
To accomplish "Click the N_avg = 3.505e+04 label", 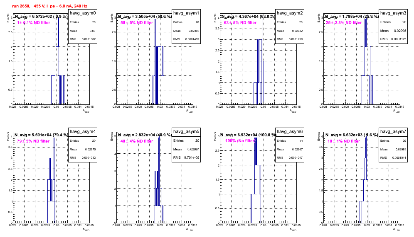I will point(145,17).
